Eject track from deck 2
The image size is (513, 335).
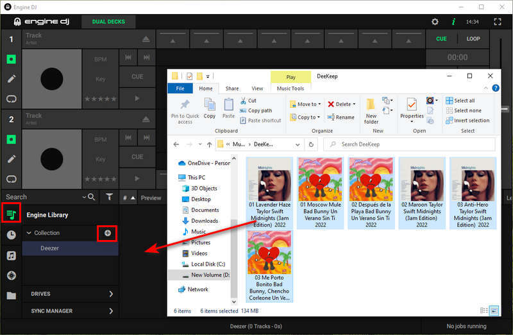[x=146, y=119]
